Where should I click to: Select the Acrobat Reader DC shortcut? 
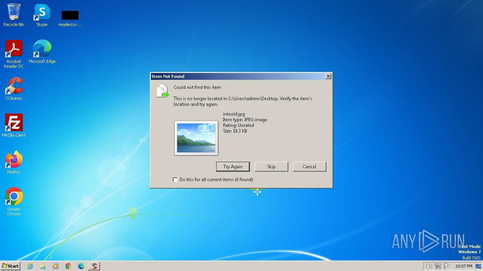14,54
